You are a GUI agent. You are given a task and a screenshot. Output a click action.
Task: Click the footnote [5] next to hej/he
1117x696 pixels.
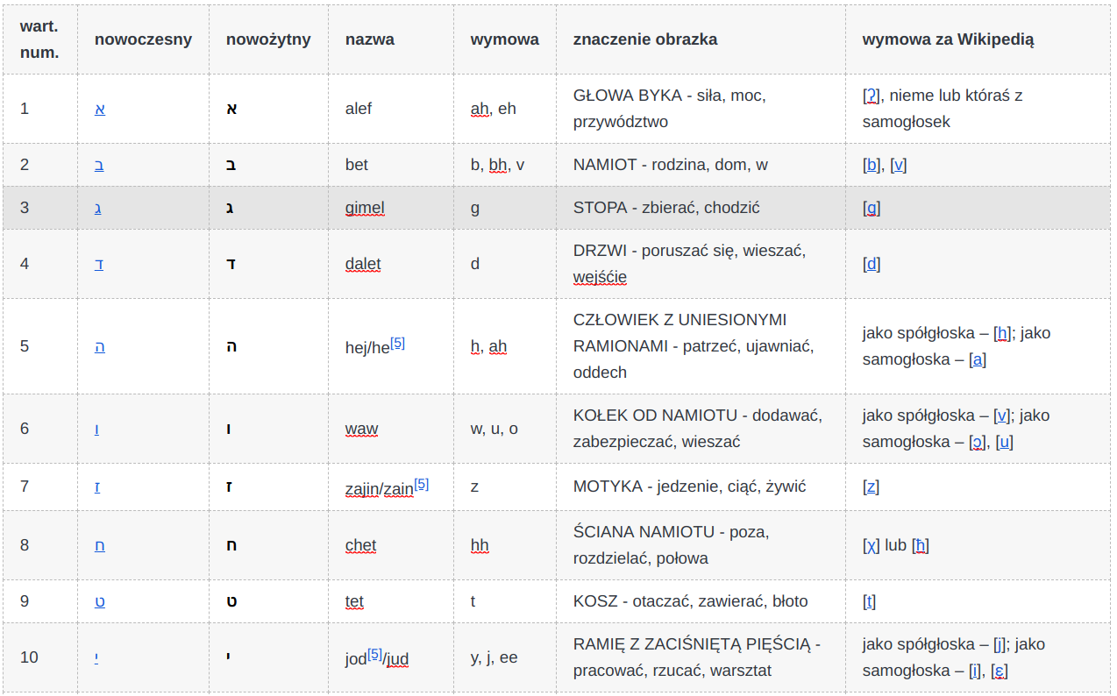click(x=398, y=343)
